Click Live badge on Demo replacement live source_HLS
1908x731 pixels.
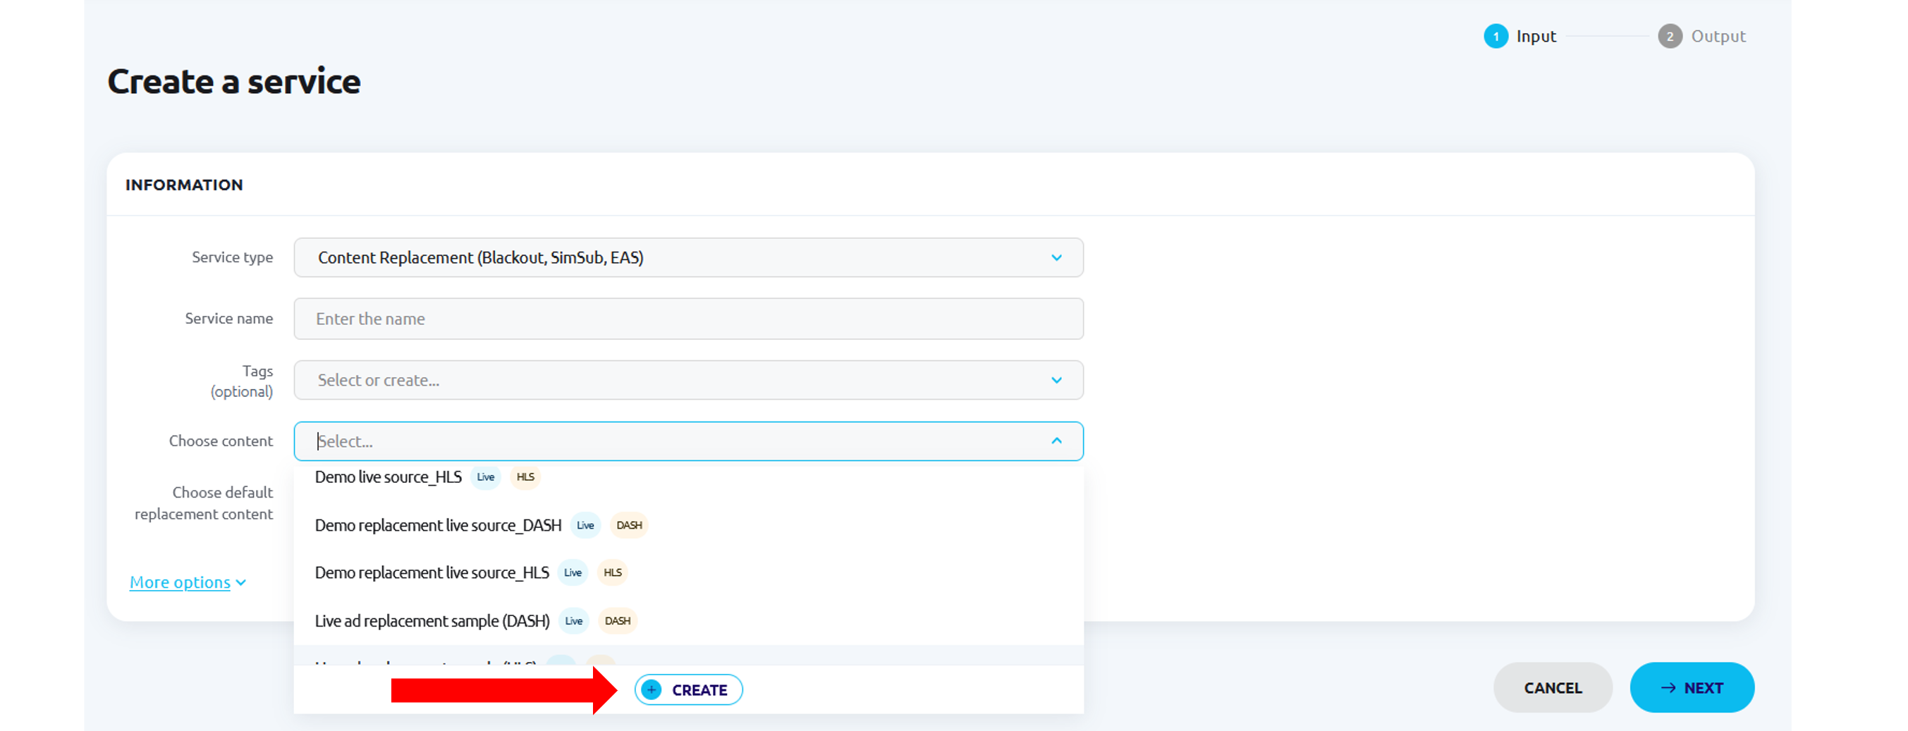(x=573, y=572)
